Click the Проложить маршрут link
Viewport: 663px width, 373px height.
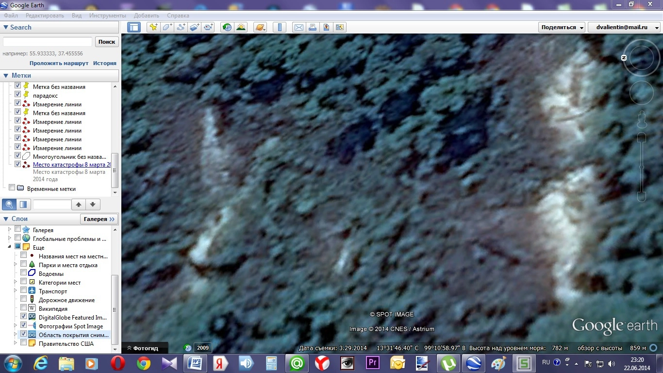pos(59,63)
